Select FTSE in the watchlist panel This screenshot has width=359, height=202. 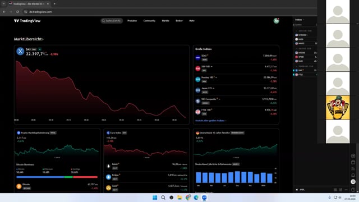(306, 75)
